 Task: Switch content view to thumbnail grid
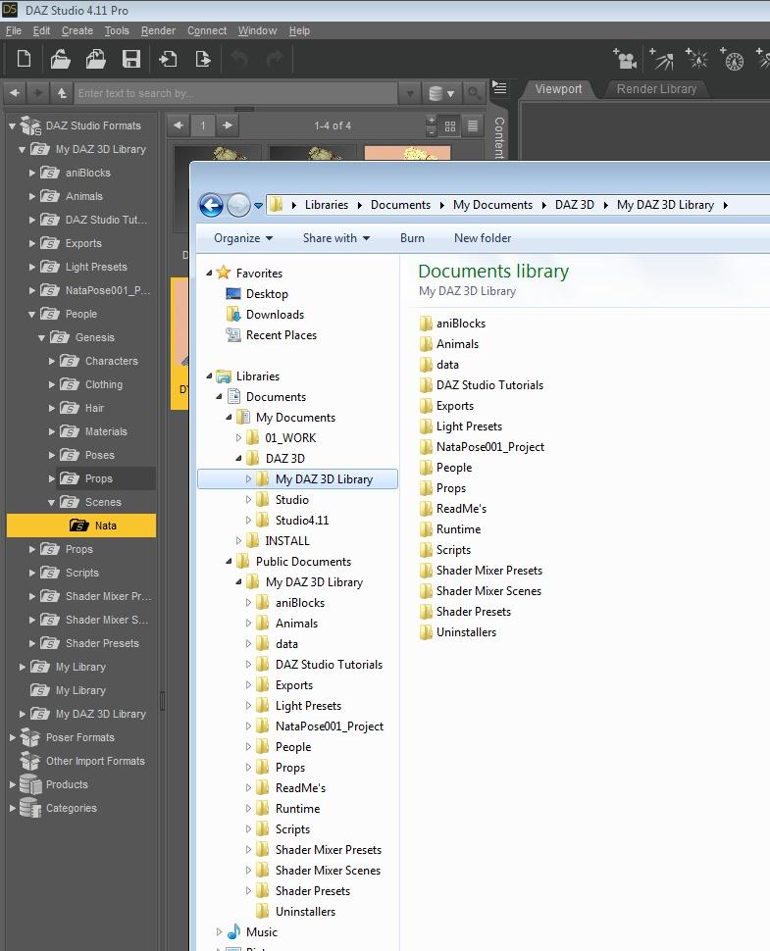click(x=450, y=126)
